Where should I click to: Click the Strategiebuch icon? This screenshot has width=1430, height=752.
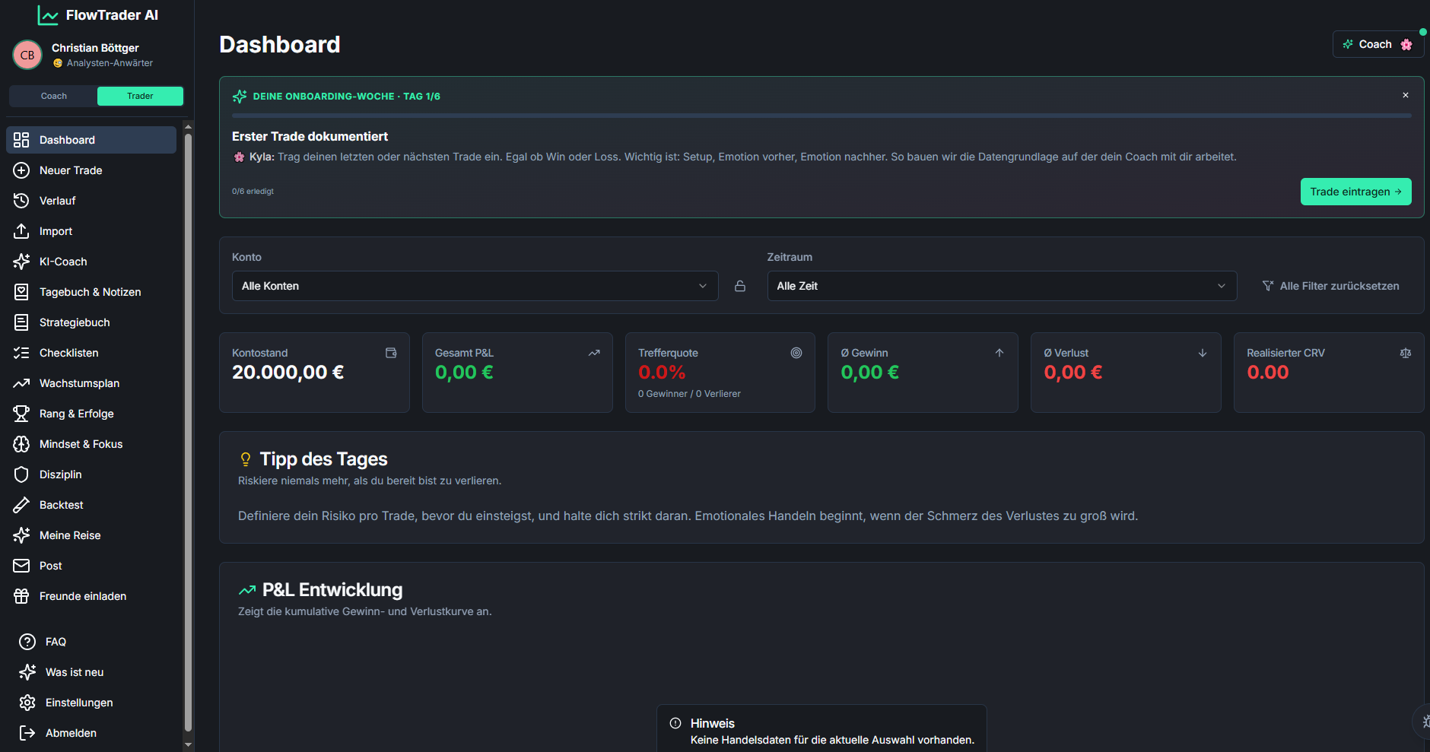point(21,322)
